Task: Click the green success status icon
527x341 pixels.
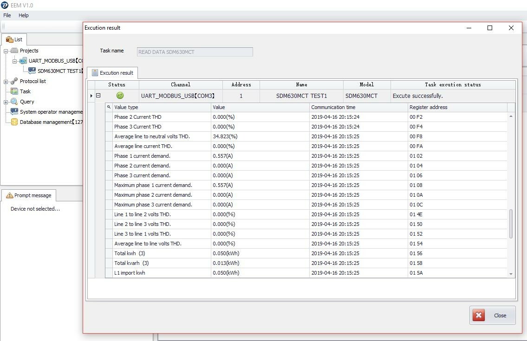Action: click(x=120, y=96)
